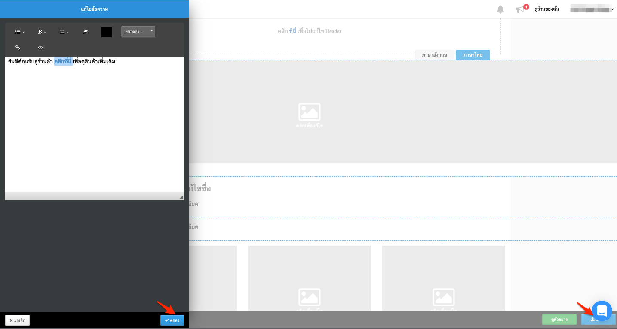Click the ยกเลิก cancel button

point(17,320)
